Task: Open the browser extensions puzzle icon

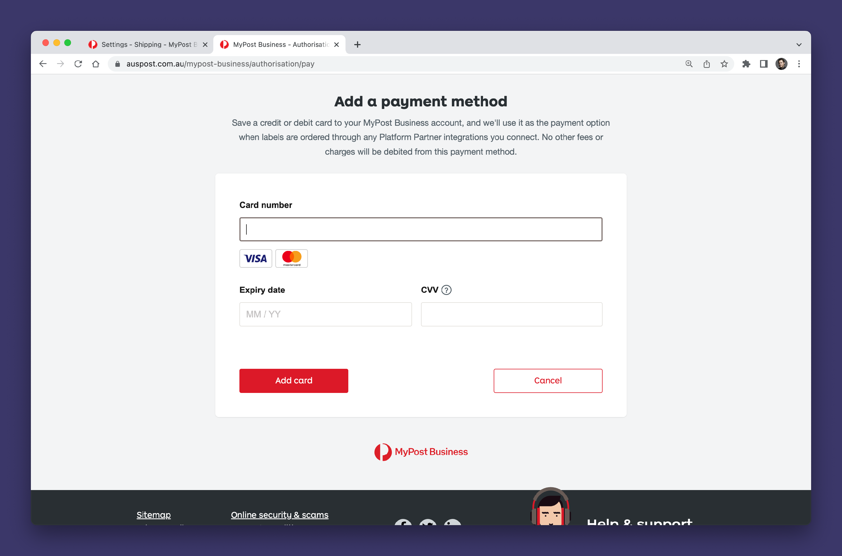Action: (746, 64)
